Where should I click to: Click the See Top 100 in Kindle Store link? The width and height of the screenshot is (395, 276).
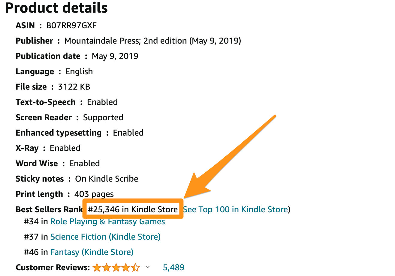coord(235,209)
